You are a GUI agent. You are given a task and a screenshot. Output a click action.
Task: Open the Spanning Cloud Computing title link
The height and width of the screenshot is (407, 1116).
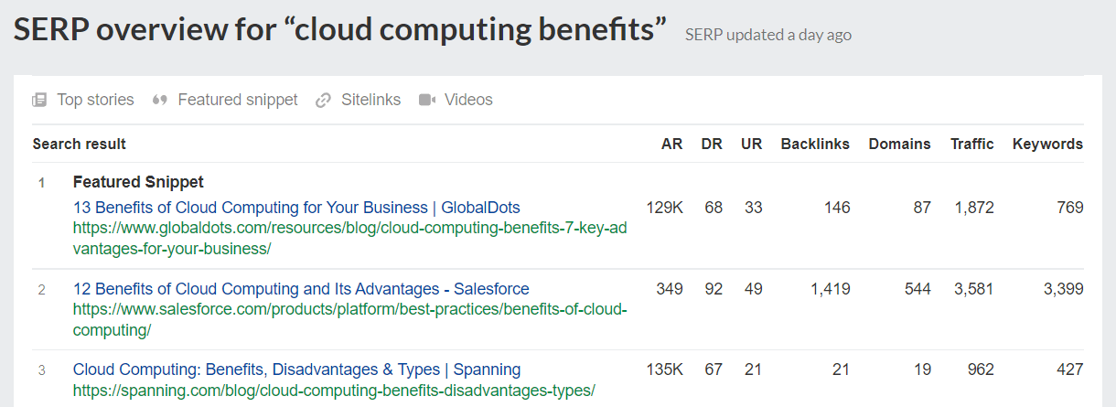point(296,370)
